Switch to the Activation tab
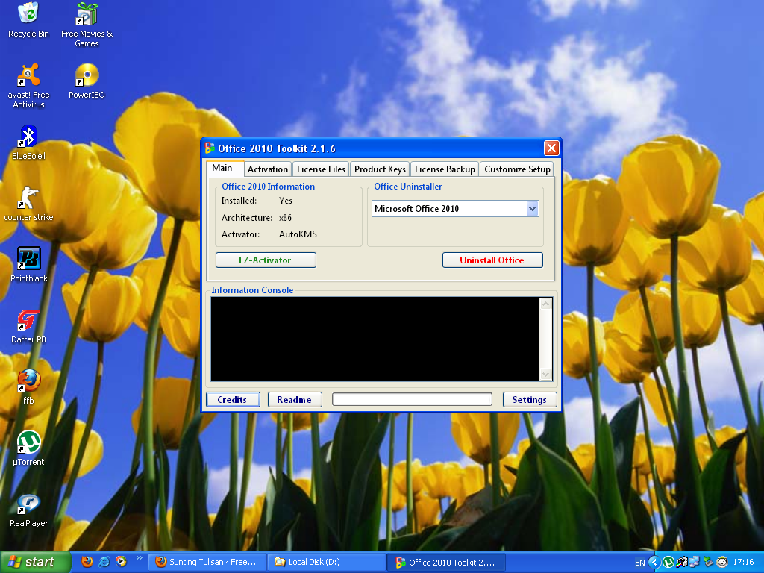Screen dimensions: 764x573 tap(268, 169)
